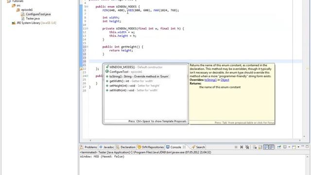This screenshot has width=311, height=175.
Task: Collapse the WINDOW_MODES enum fold on line 5
Action: [87, 6]
